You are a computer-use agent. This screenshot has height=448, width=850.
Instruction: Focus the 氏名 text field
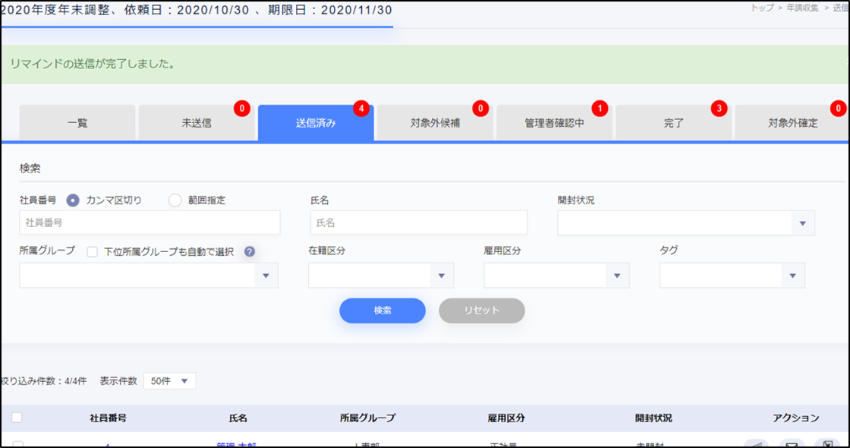(418, 222)
